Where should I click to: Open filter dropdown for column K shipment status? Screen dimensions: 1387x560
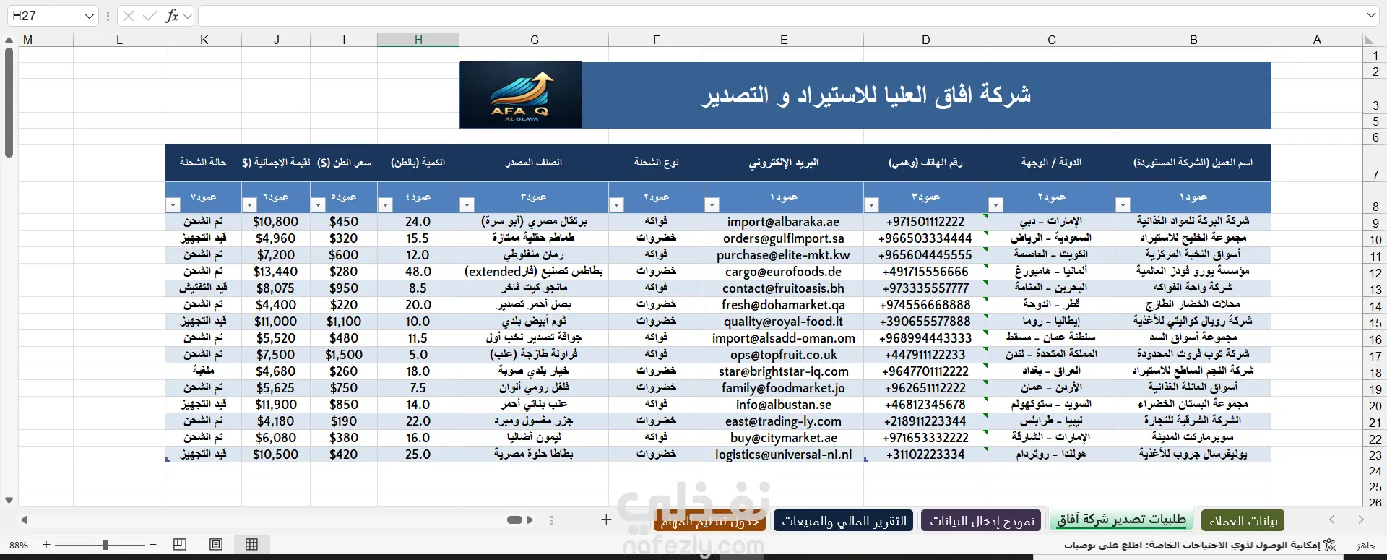tap(173, 205)
